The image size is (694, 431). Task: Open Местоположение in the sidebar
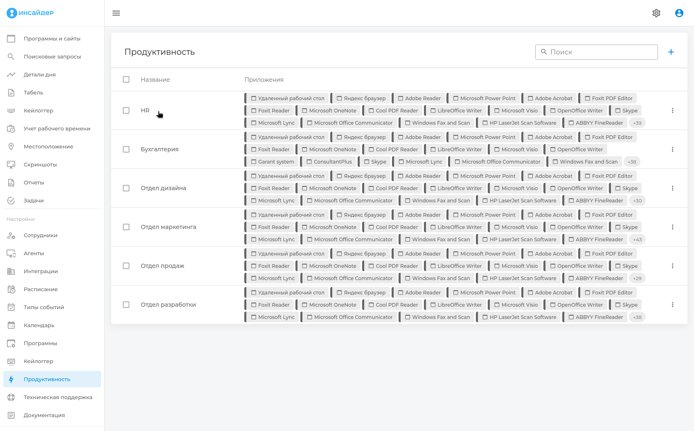[48, 146]
